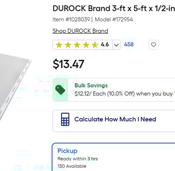Click the 130 Available stock text
The height and width of the screenshot is (171, 175).
click(72, 166)
